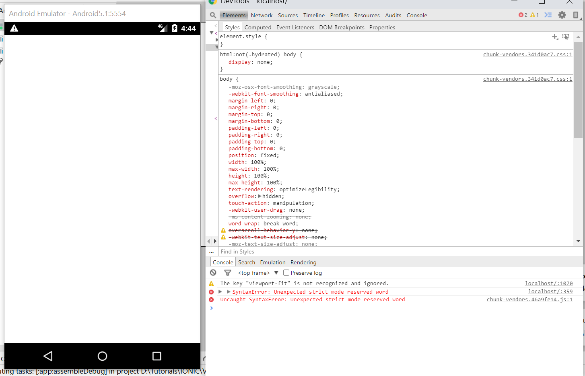585x376 pixels.
Task: Open the Properties sidebar tab
Action: pyautogui.click(x=382, y=27)
